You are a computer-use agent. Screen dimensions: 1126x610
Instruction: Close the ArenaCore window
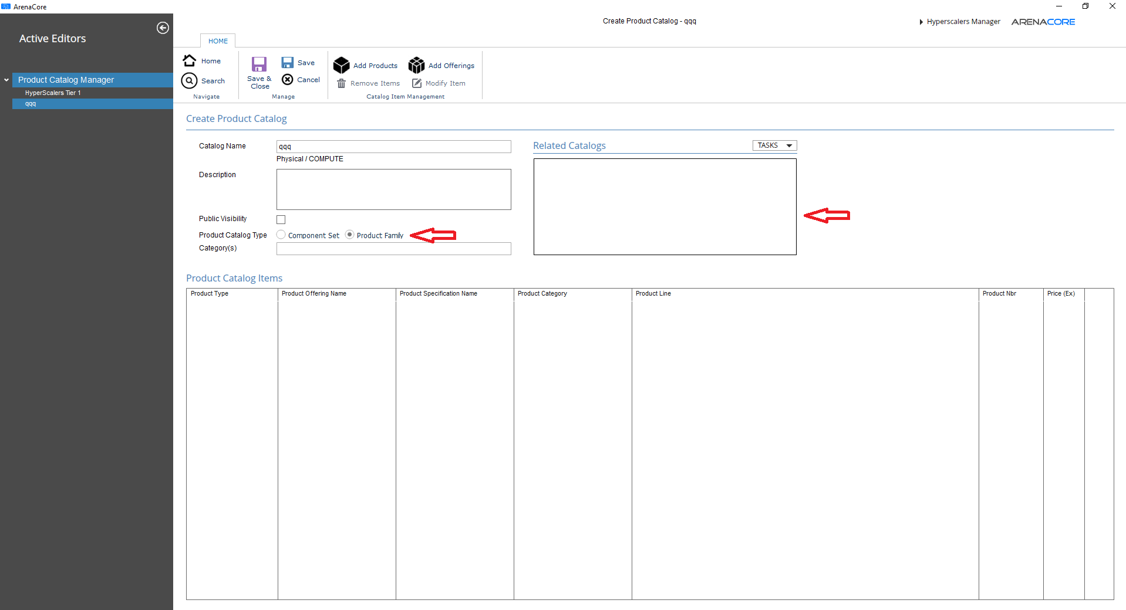point(1112,6)
